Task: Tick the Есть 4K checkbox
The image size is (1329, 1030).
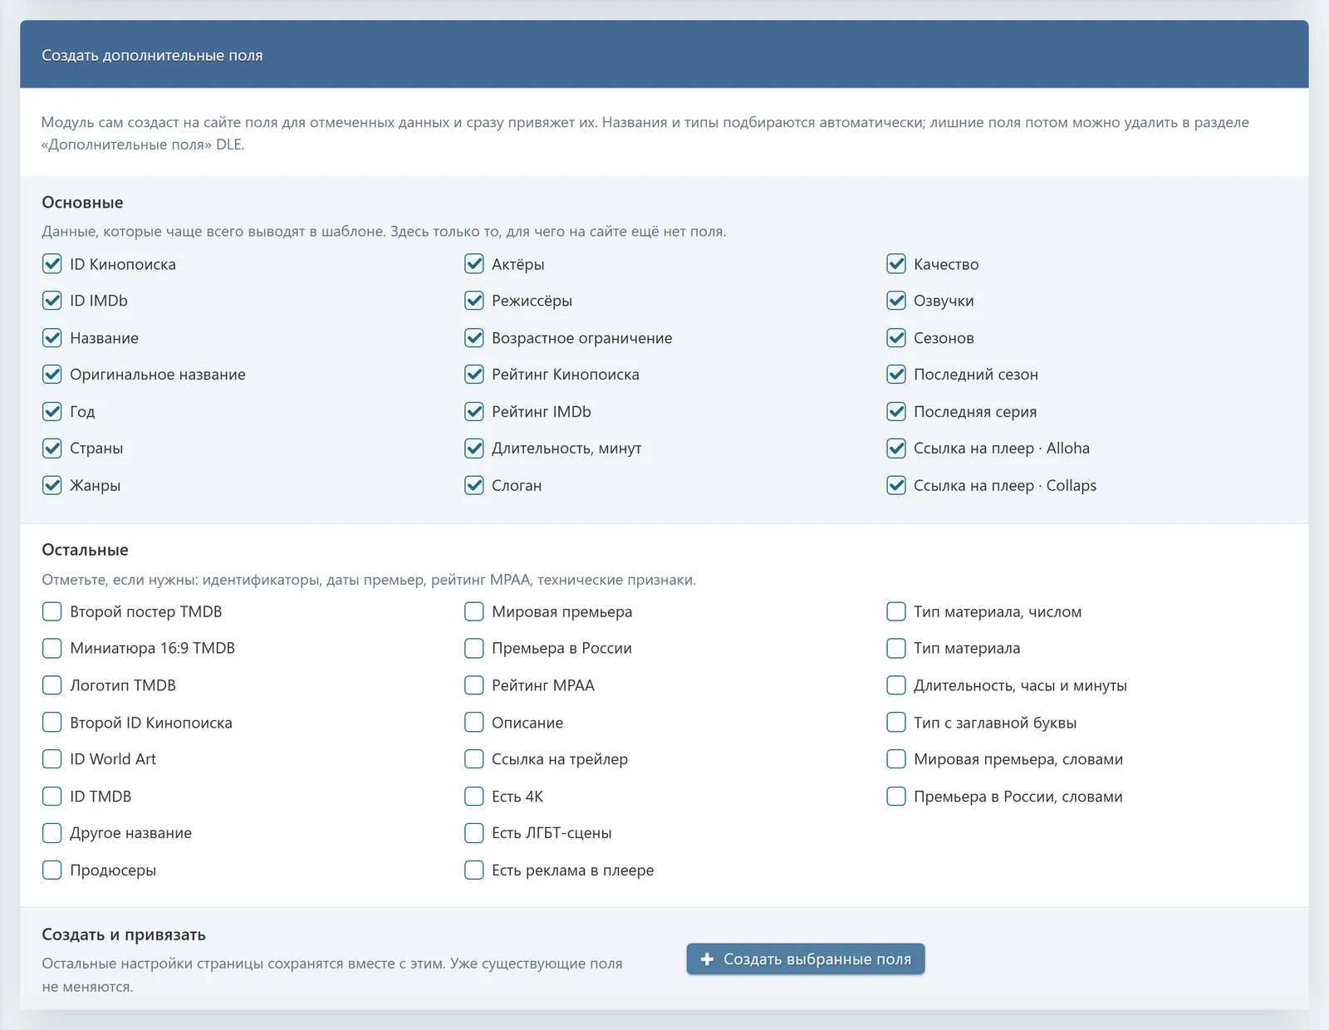Action: tap(474, 797)
